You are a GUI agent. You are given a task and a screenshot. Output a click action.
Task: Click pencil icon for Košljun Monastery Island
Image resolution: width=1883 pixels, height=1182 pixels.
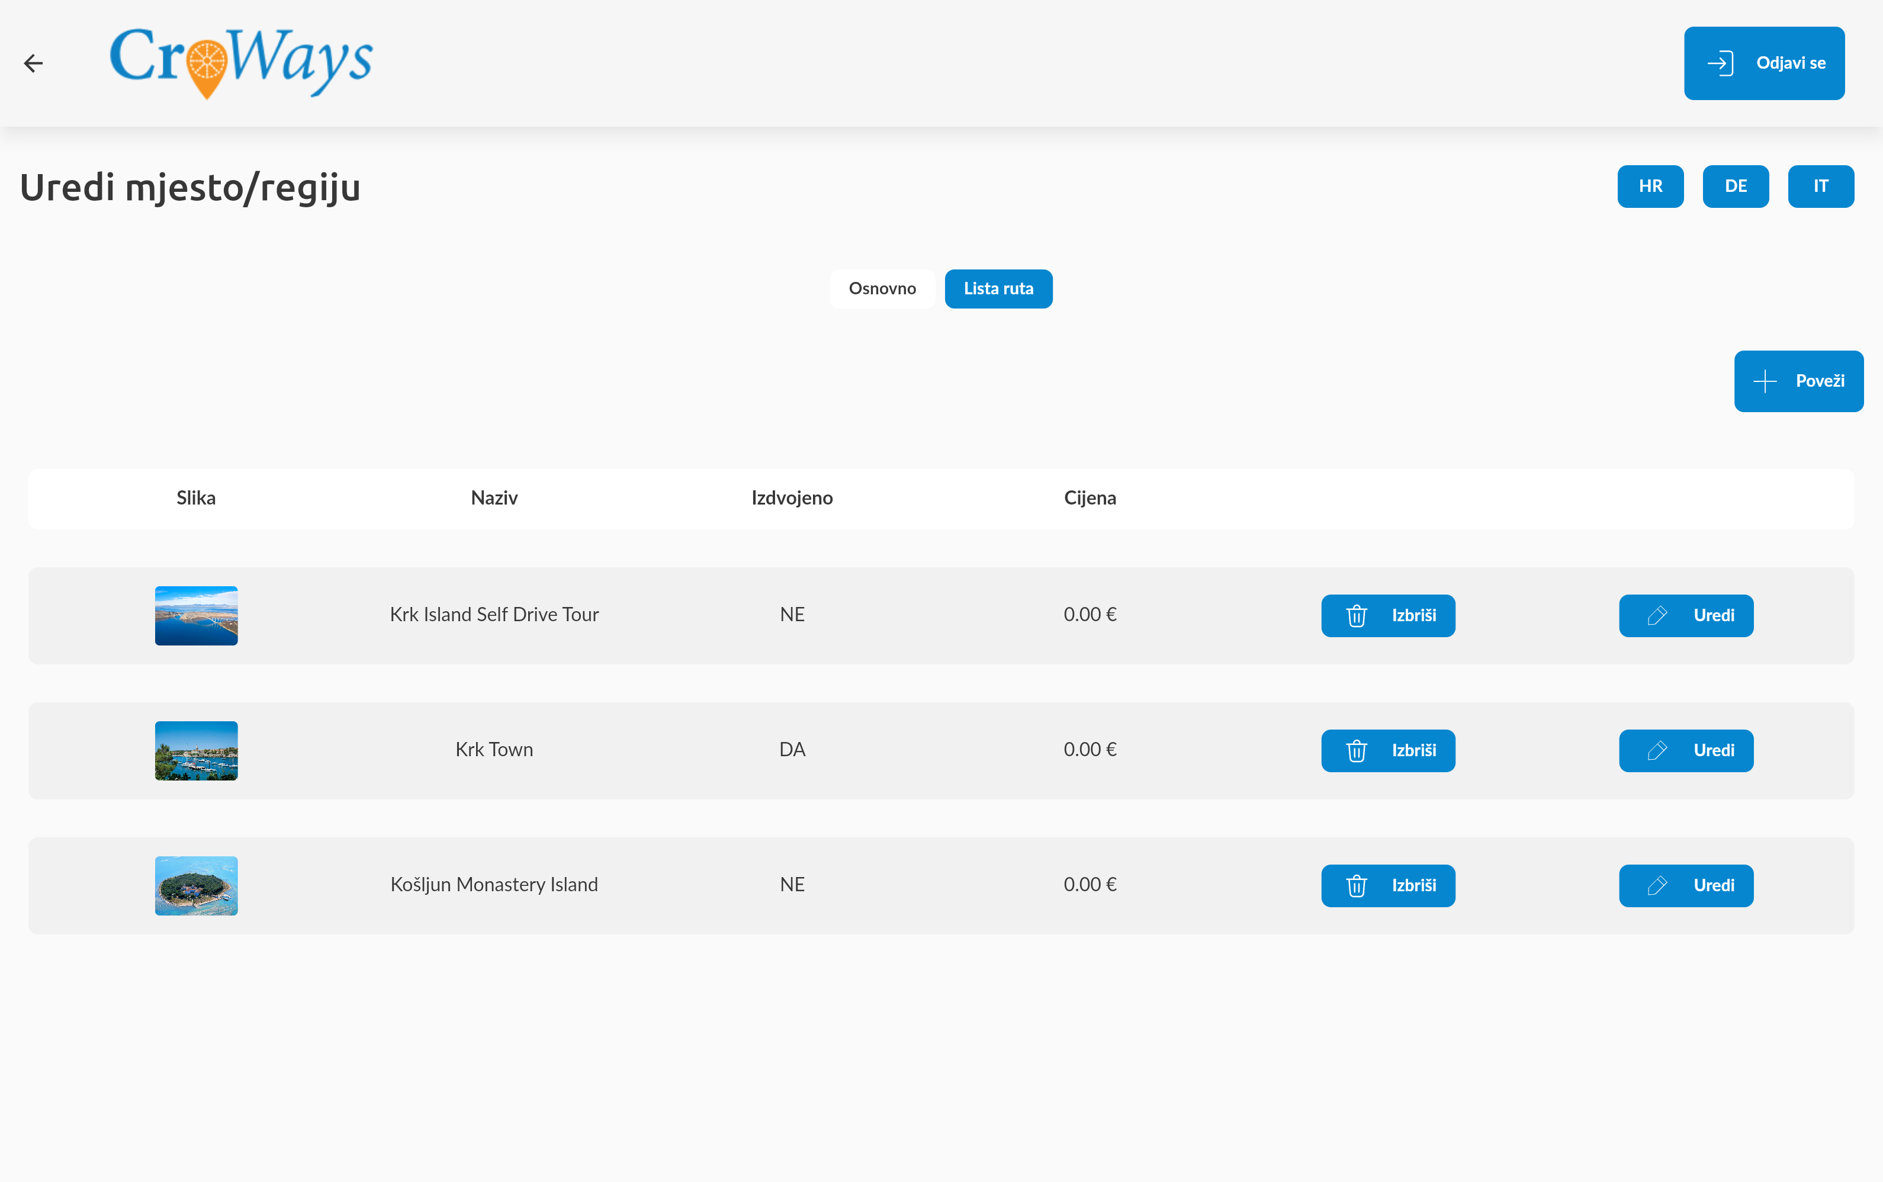click(1656, 886)
